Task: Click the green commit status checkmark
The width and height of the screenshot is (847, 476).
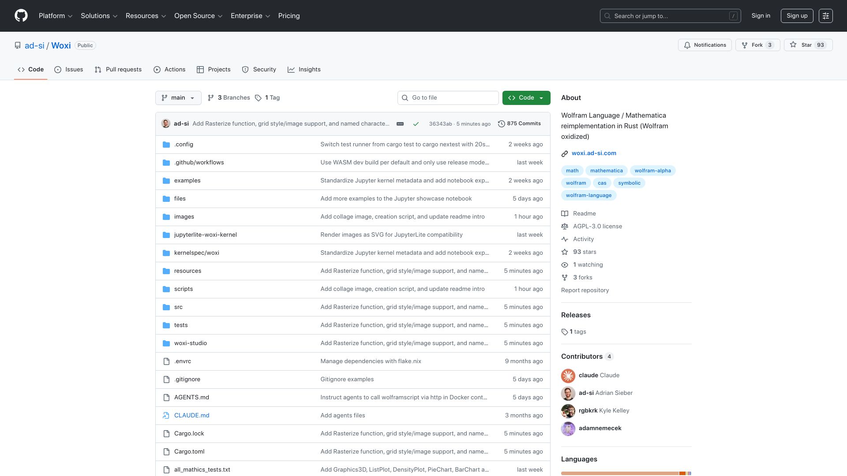Action: click(416, 124)
